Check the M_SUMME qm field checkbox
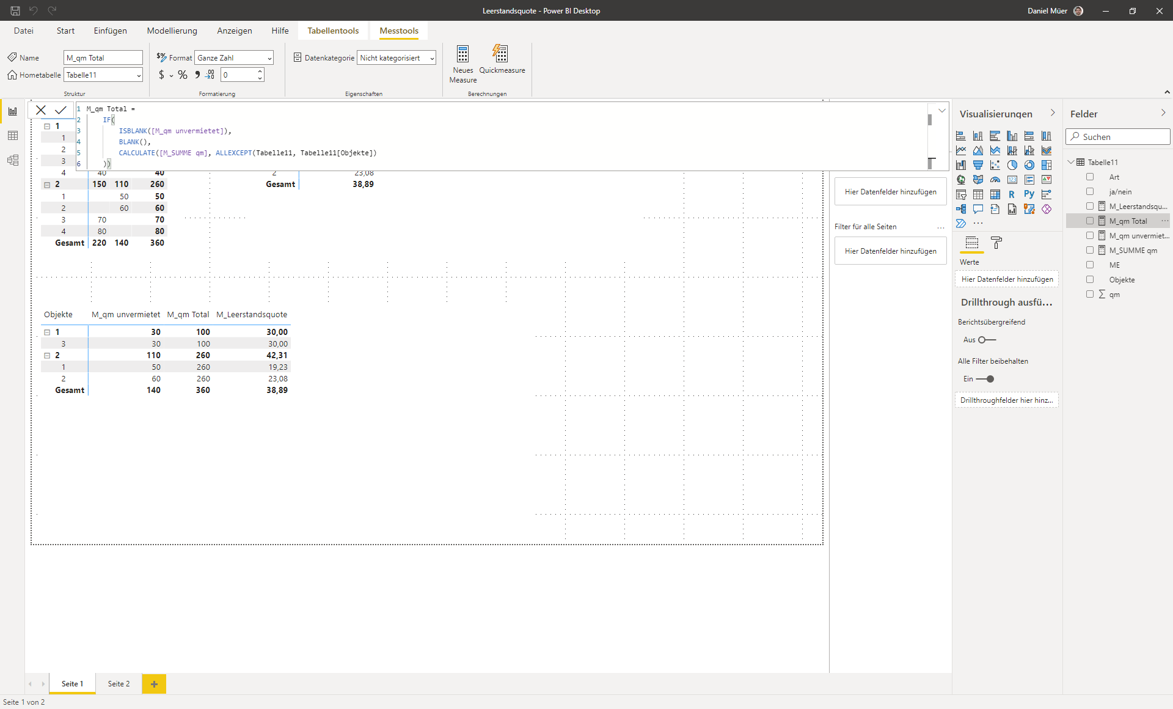 coord(1090,250)
